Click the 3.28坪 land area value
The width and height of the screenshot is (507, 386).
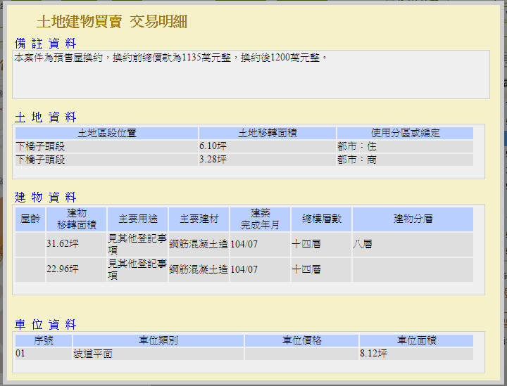pos(213,160)
